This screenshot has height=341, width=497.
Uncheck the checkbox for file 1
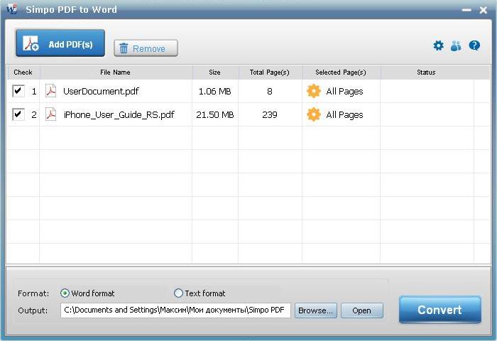coord(18,91)
